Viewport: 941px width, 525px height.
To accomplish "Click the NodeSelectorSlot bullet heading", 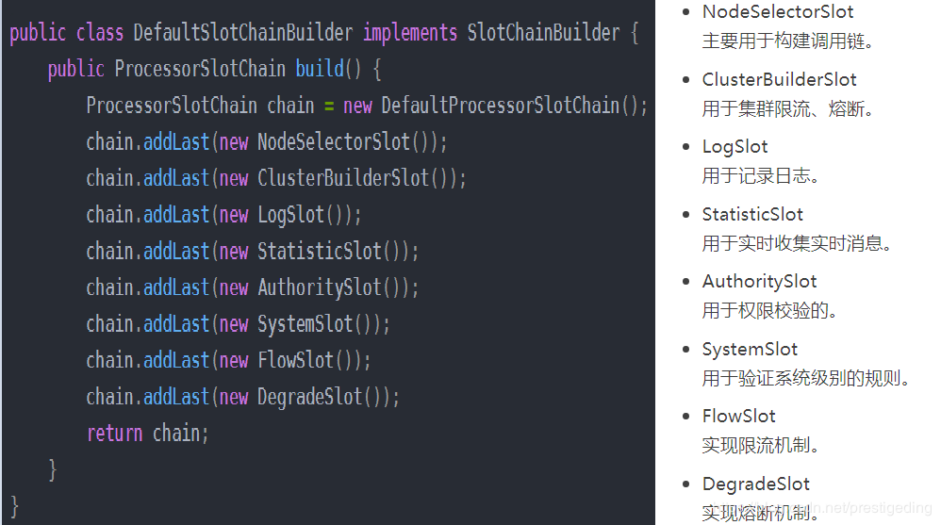I will tap(778, 12).
